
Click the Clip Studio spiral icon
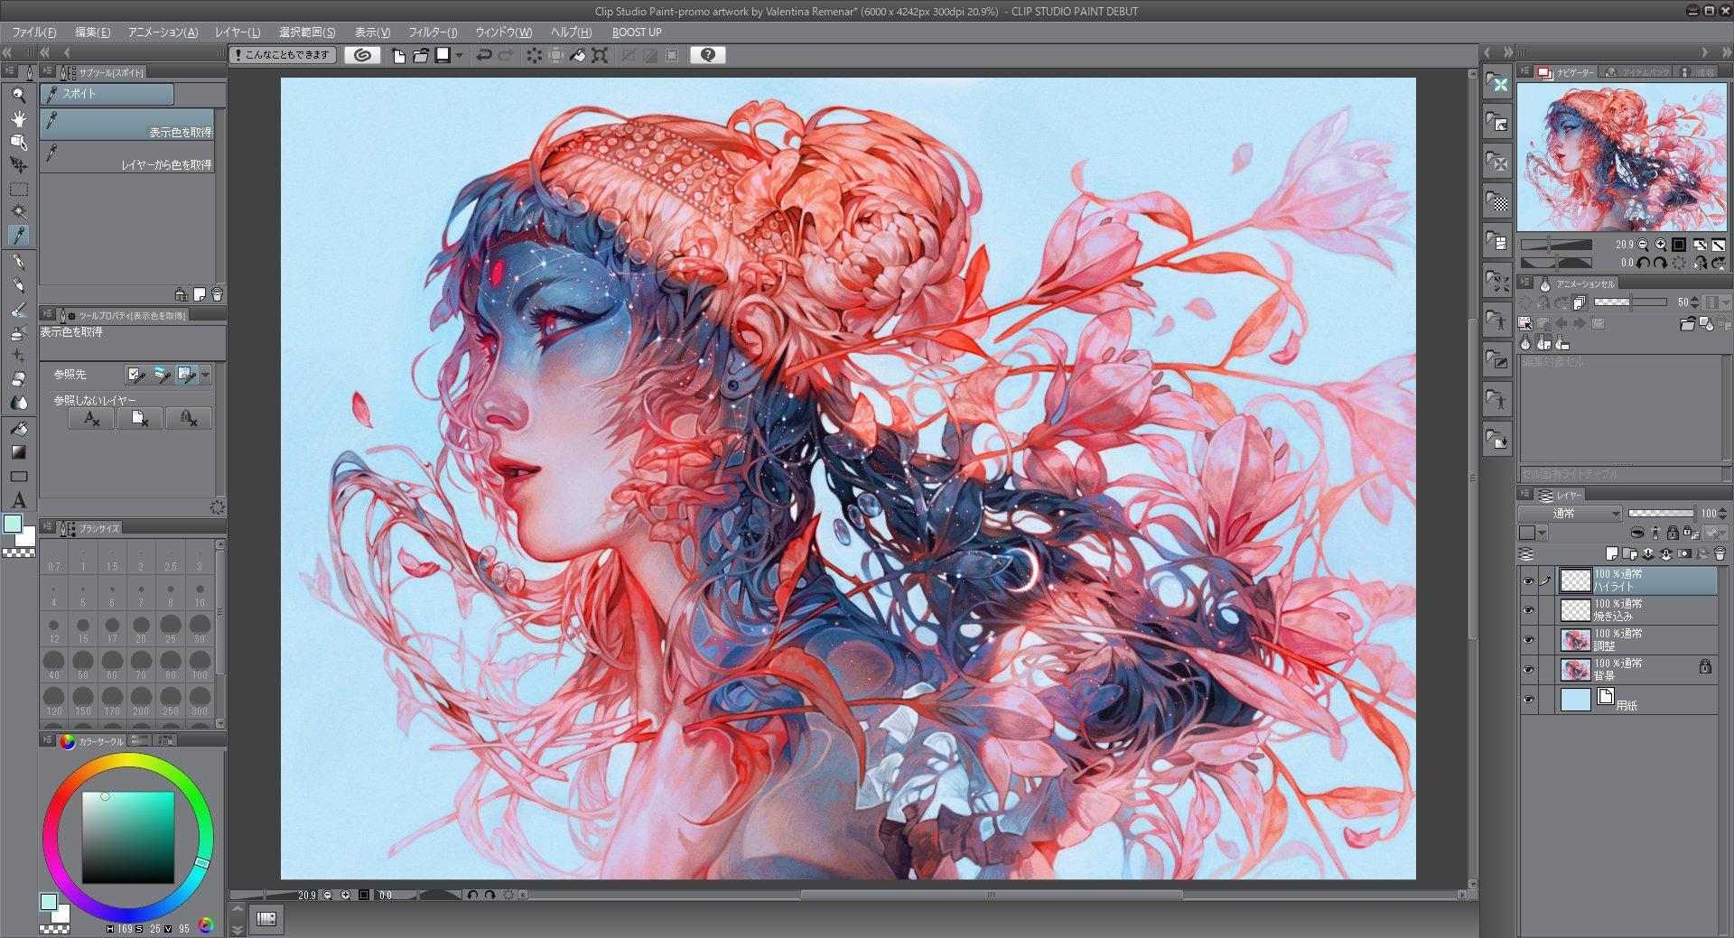(x=362, y=55)
